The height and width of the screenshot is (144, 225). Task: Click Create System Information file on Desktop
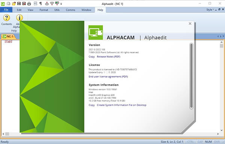pos(121,105)
